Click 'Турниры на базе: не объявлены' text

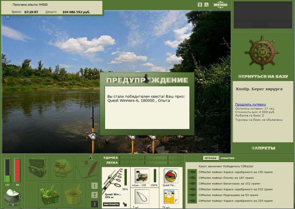(259, 120)
